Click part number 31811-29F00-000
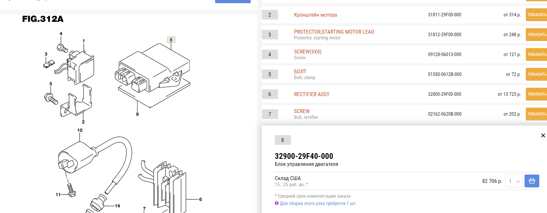 tap(444, 15)
